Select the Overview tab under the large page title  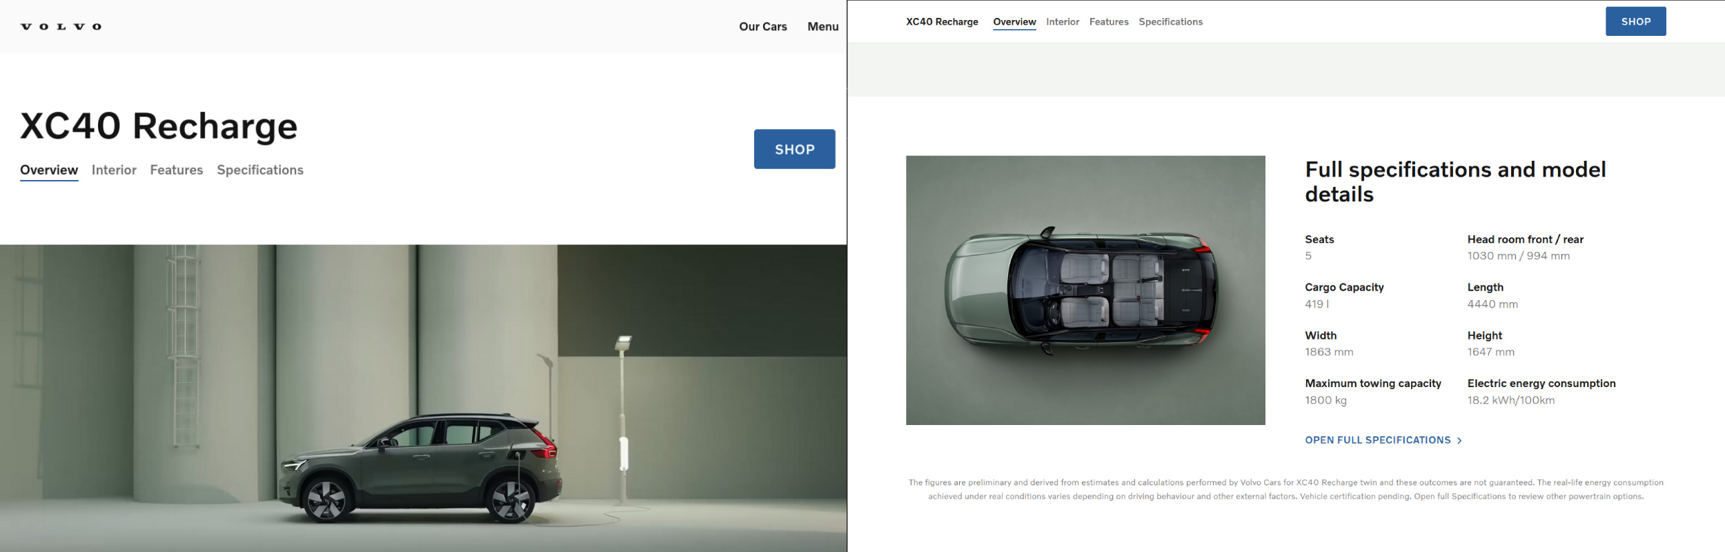tap(49, 170)
